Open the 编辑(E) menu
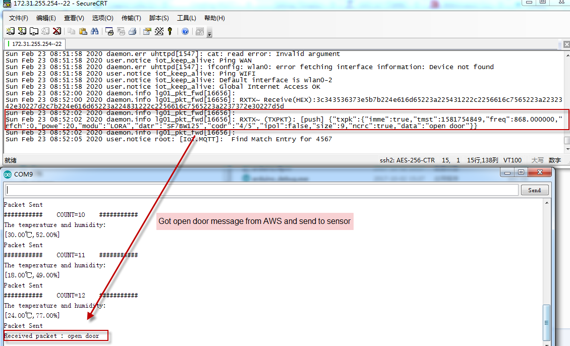 pos(46,18)
